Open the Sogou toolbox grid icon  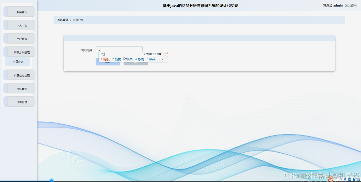point(359,179)
